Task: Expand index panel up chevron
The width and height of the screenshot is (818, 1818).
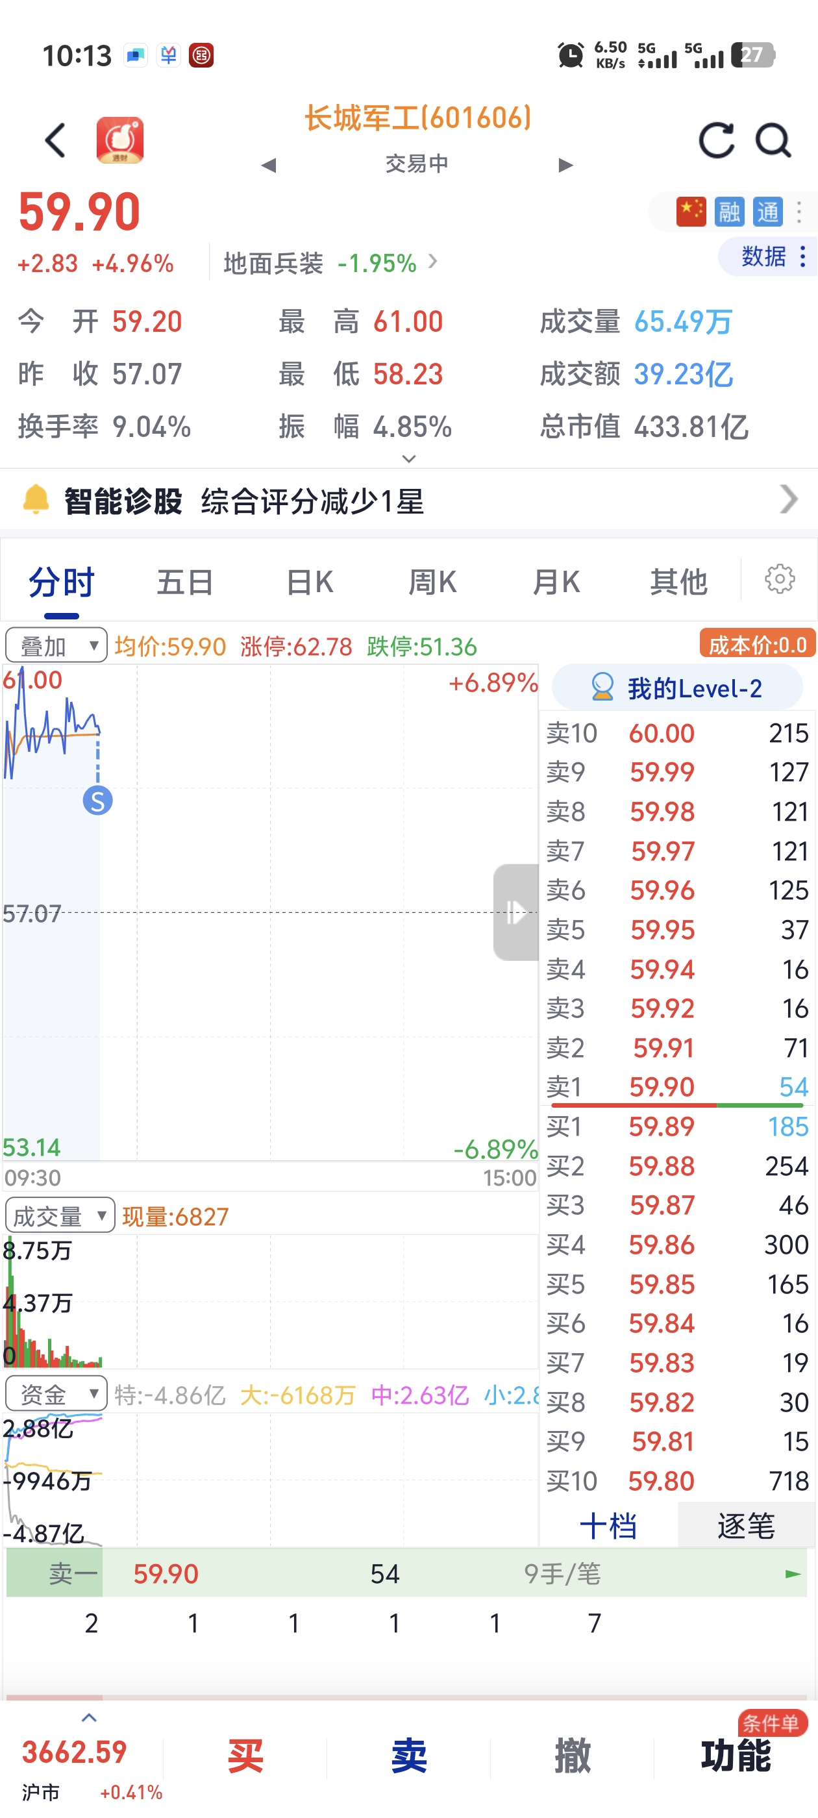Action: [89, 1718]
